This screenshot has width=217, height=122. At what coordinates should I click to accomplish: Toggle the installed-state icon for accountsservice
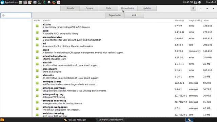pos(37,39)
